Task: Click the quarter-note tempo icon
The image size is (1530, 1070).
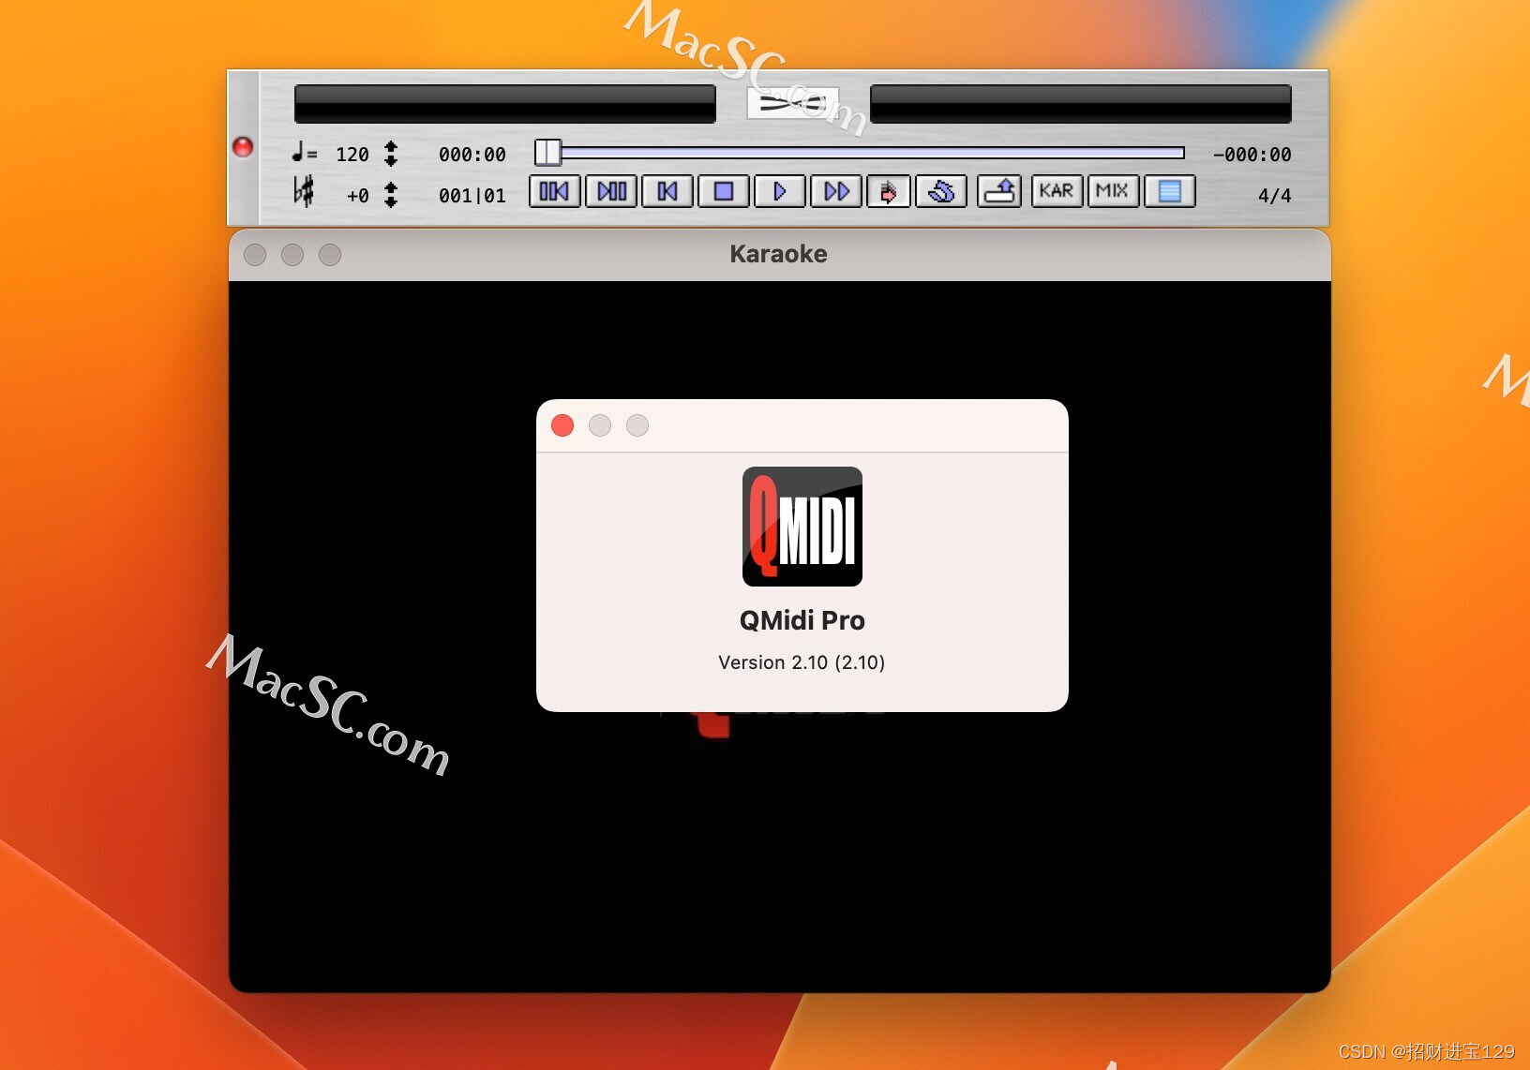Action: [x=304, y=153]
